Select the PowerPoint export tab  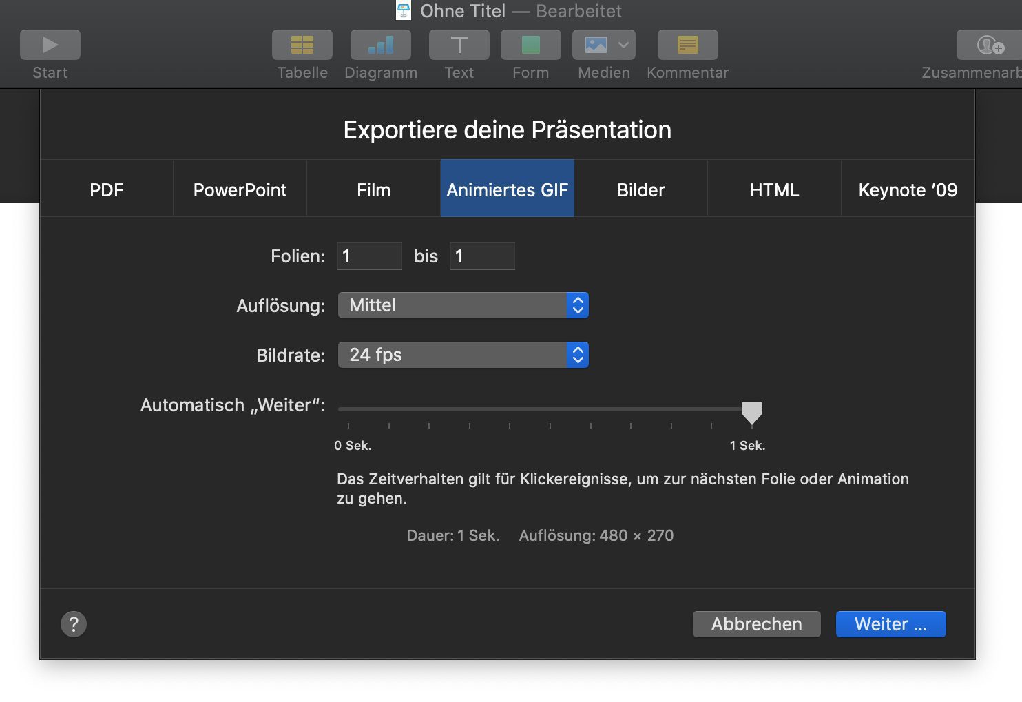click(240, 189)
